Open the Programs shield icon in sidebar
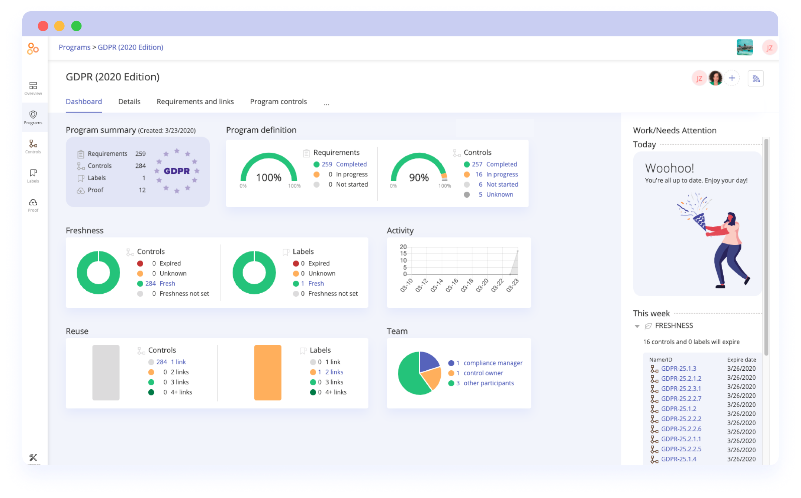Image resolution: width=801 pixels, height=498 pixels. [x=33, y=117]
